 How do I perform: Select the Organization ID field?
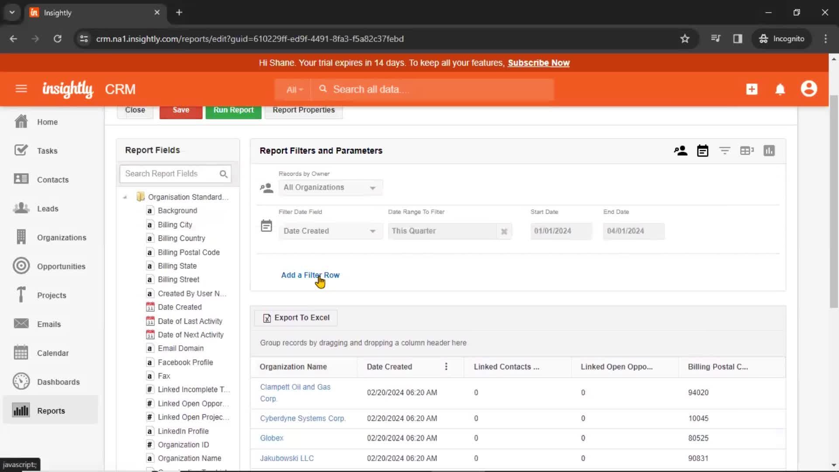pyautogui.click(x=183, y=444)
